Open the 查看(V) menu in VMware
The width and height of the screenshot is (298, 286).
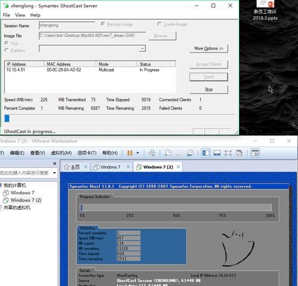[x=38, y=153]
